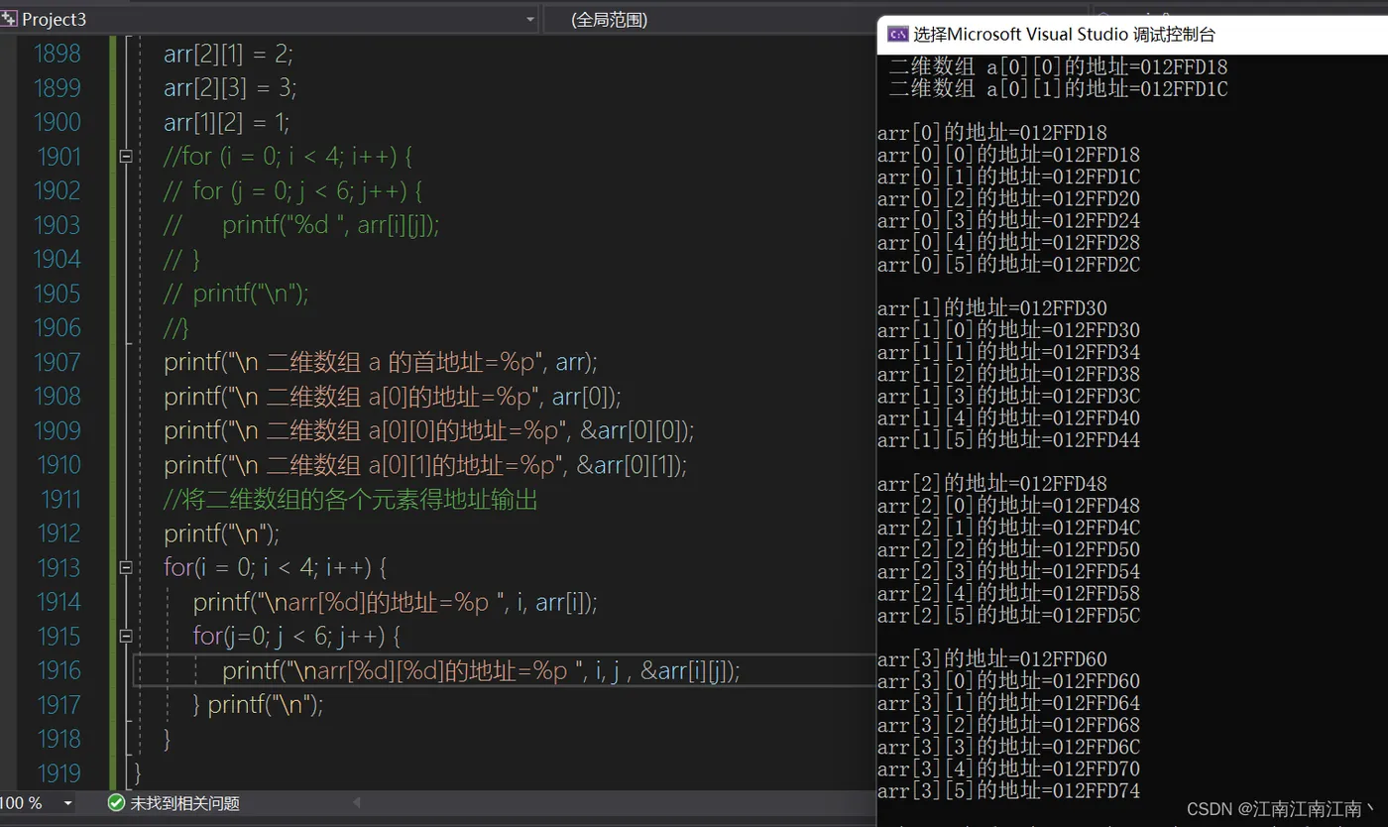Click the Project3 project icon in the navigation bar
The image size is (1388, 827).
9,19
